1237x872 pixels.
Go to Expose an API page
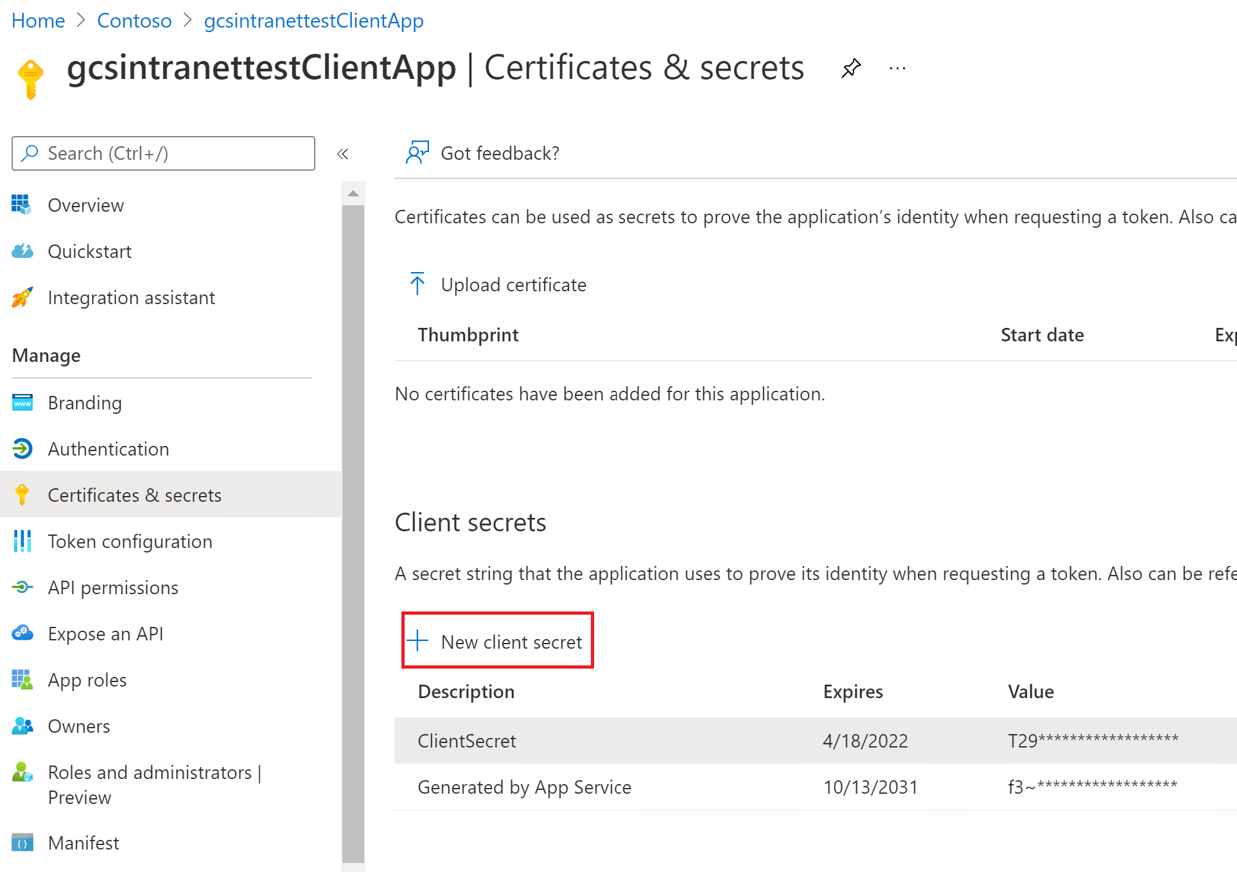(105, 633)
